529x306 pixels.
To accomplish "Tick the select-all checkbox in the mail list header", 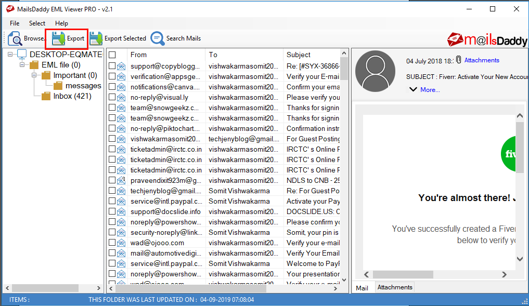I will pyautogui.click(x=112, y=55).
